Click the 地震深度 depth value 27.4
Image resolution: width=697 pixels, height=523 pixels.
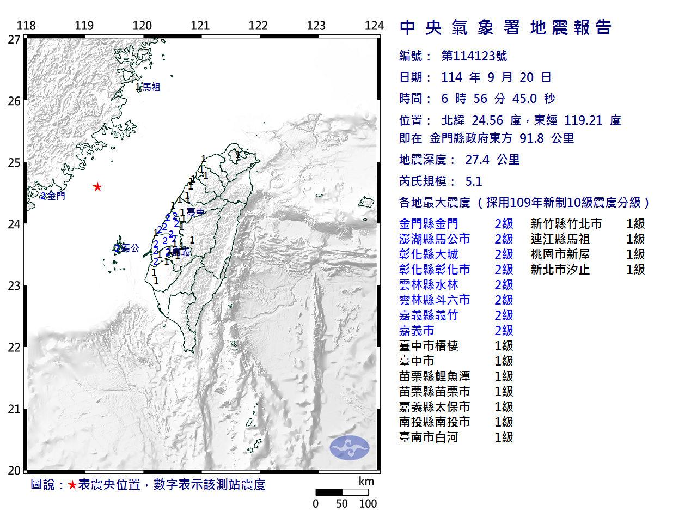pos(477,160)
